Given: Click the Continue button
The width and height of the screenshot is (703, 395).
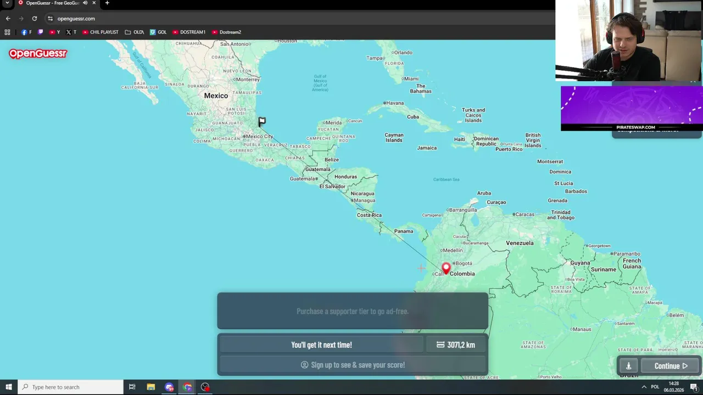Looking at the screenshot, I should point(671,366).
